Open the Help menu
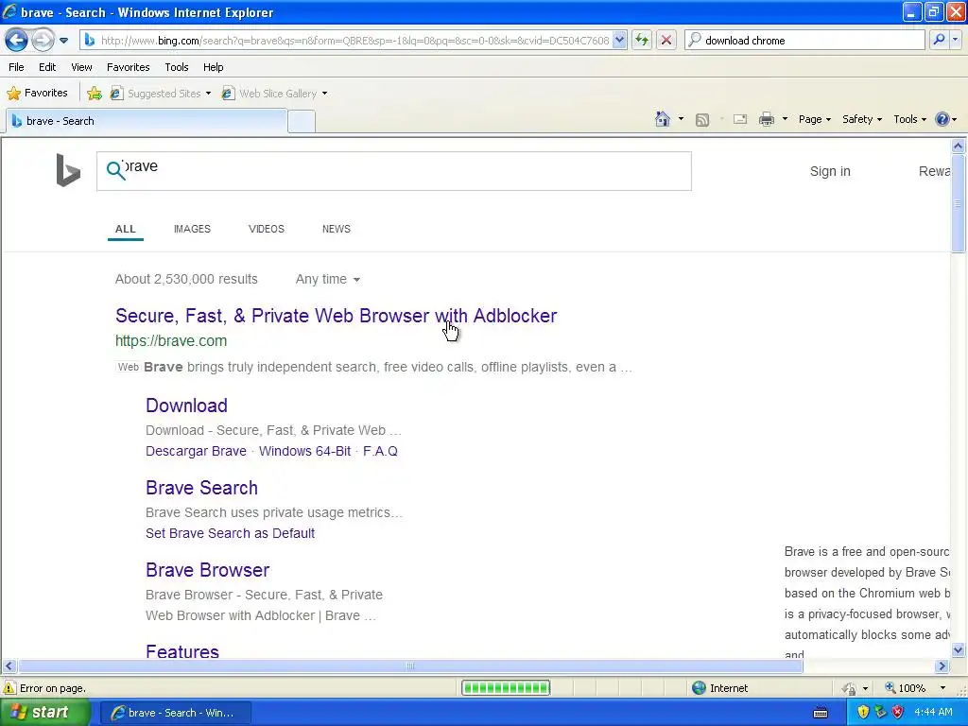The width and height of the screenshot is (968, 726). (x=213, y=67)
